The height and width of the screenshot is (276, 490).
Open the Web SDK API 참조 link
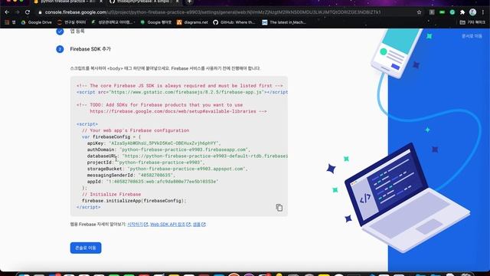click(170, 225)
